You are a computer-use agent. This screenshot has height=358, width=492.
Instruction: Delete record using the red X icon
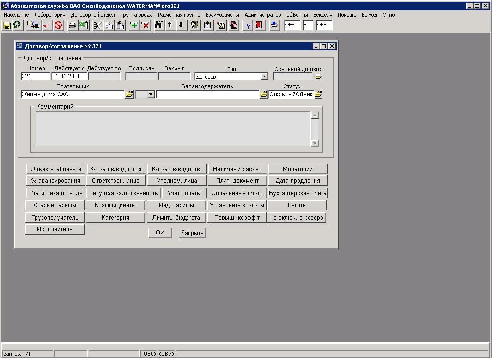pyautogui.click(x=145, y=25)
